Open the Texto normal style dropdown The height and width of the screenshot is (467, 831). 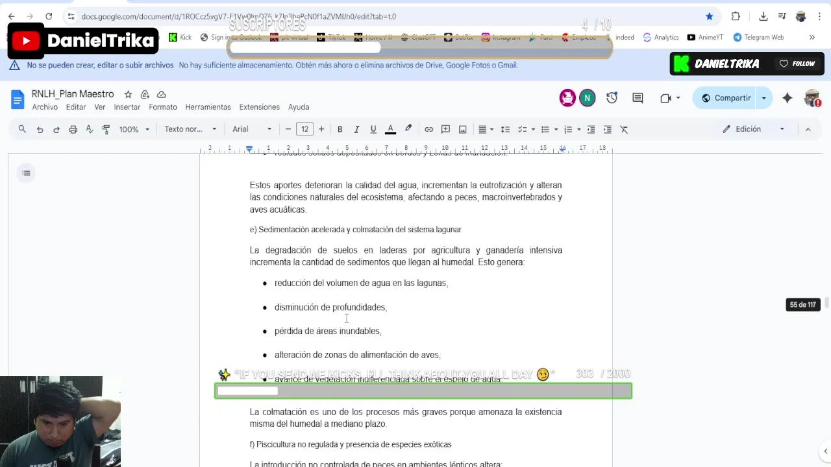[190, 129]
